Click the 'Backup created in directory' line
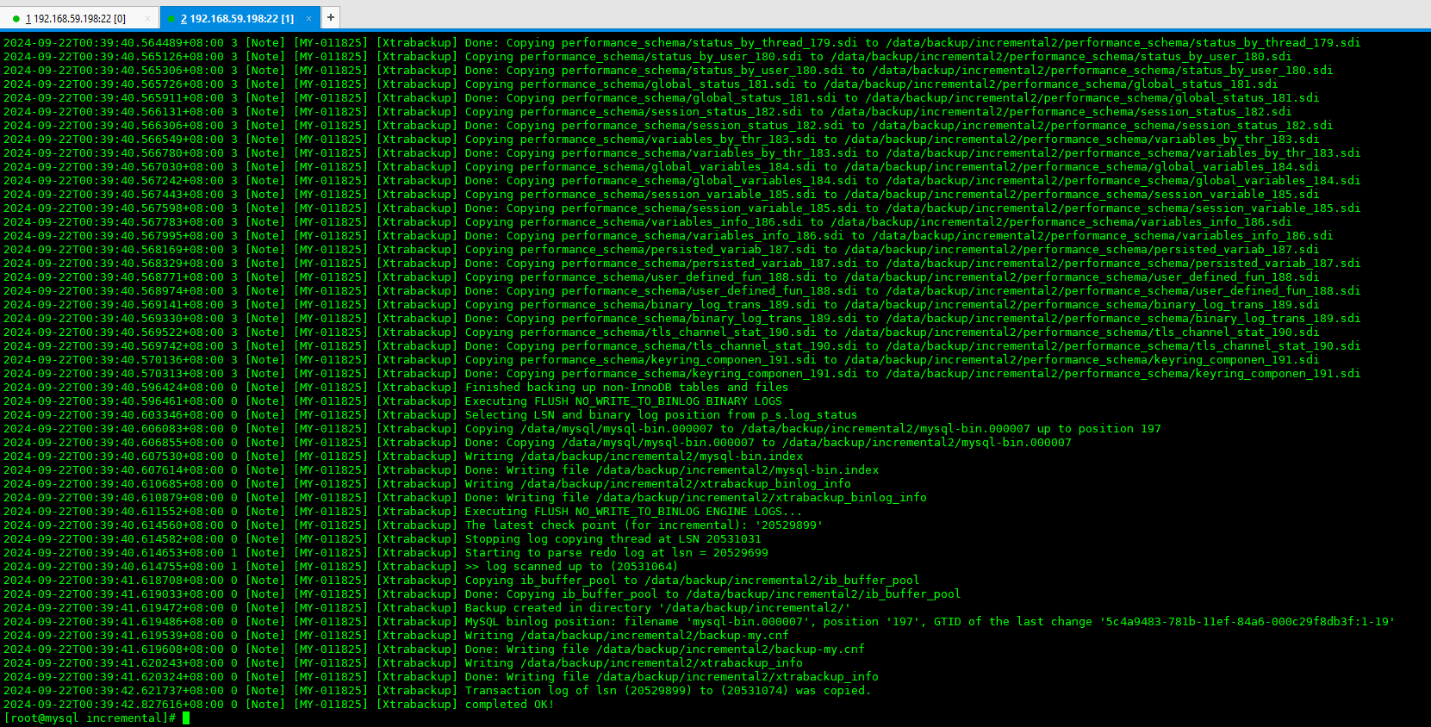 click(x=427, y=608)
